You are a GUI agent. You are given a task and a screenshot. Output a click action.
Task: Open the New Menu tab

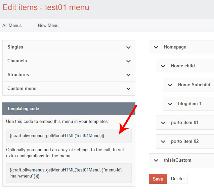[x=48, y=26]
